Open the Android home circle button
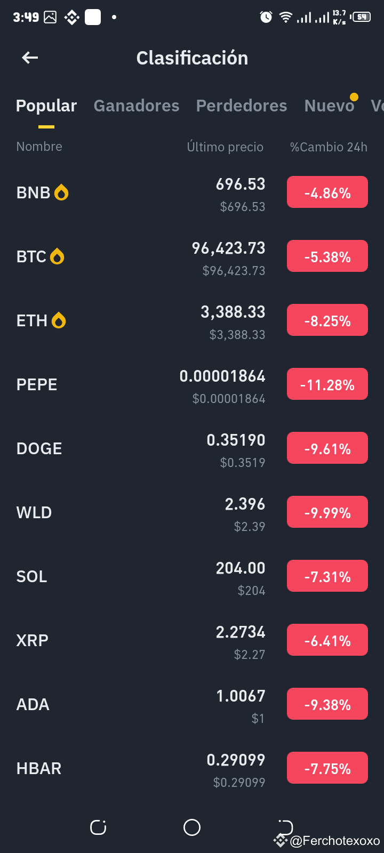Viewport: 384px width, 853px height. point(192,827)
